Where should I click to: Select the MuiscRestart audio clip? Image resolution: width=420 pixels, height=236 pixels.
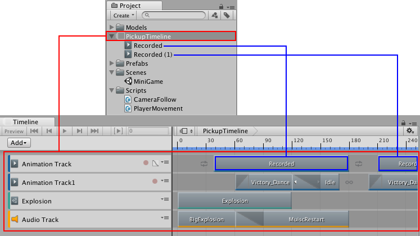[x=306, y=219]
